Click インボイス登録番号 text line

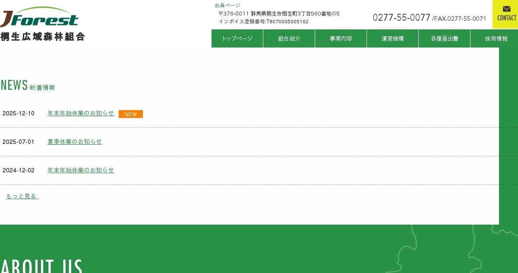coord(263,22)
